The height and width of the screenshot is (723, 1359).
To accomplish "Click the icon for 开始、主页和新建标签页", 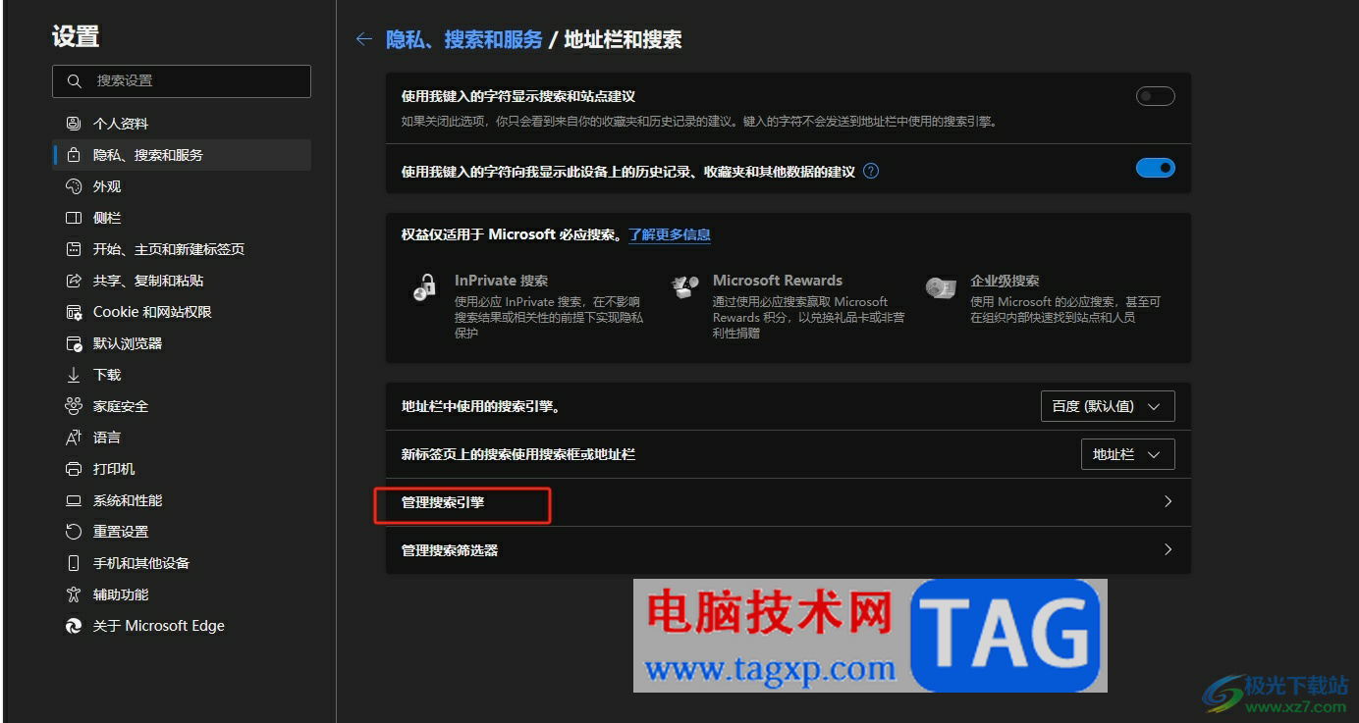I will point(74,249).
